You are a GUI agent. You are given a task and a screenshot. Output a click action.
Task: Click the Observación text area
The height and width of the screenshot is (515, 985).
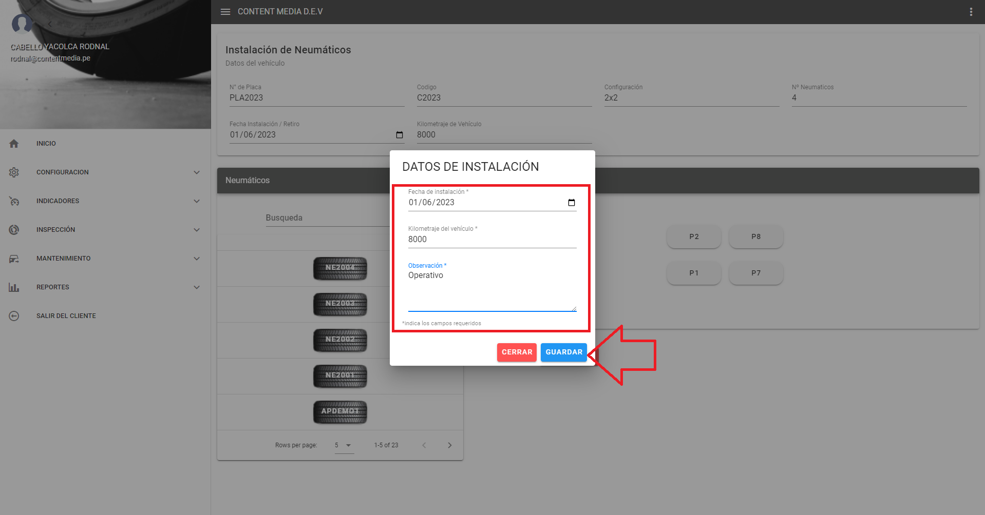tap(491, 290)
